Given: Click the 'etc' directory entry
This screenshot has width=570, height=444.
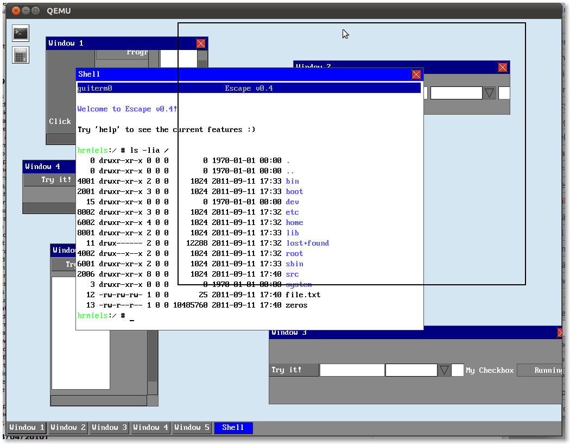Looking at the screenshot, I should pyautogui.click(x=292, y=212).
